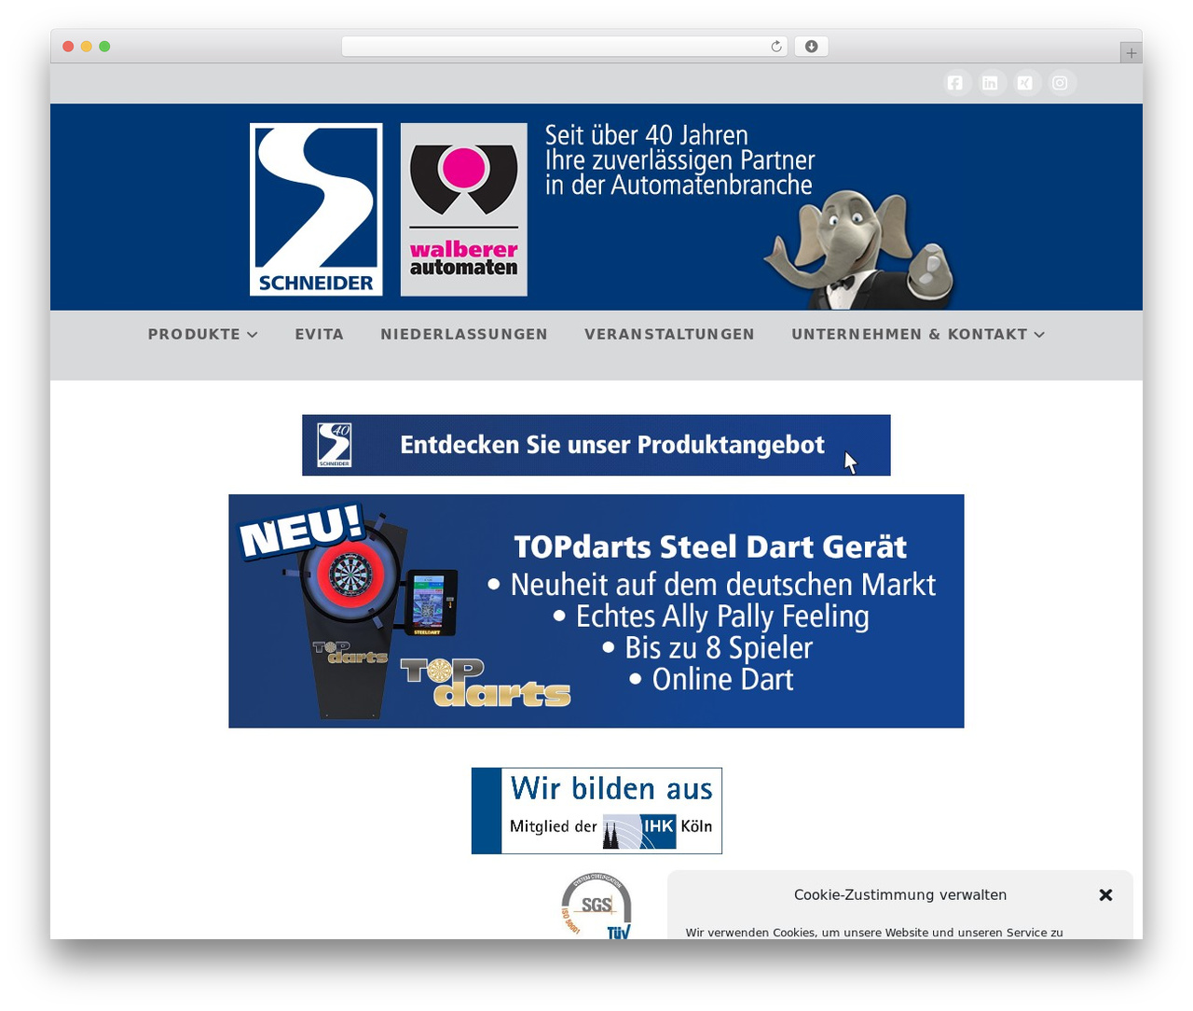Viewport: 1193px width, 1011px height.
Task: Open the Xing social icon
Action: (x=1025, y=83)
